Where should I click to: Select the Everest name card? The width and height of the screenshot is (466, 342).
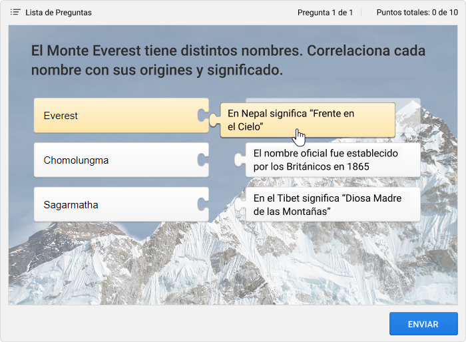116,116
